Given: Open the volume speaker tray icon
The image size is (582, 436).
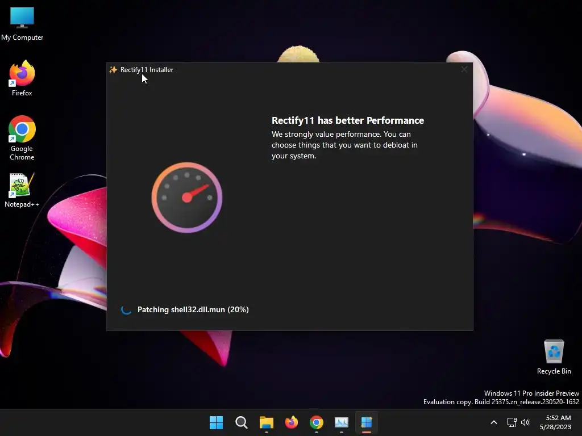Looking at the screenshot, I should click(x=525, y=422).
